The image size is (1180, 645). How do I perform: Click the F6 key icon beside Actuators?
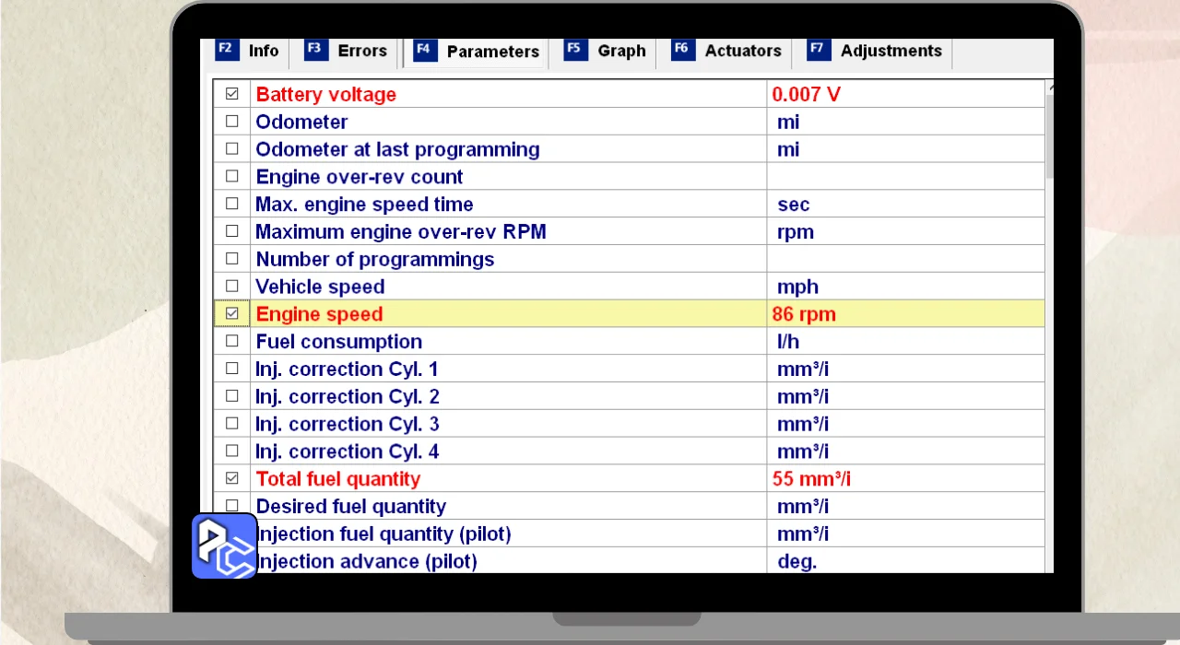pyautogui.click(x=683, y=50)
